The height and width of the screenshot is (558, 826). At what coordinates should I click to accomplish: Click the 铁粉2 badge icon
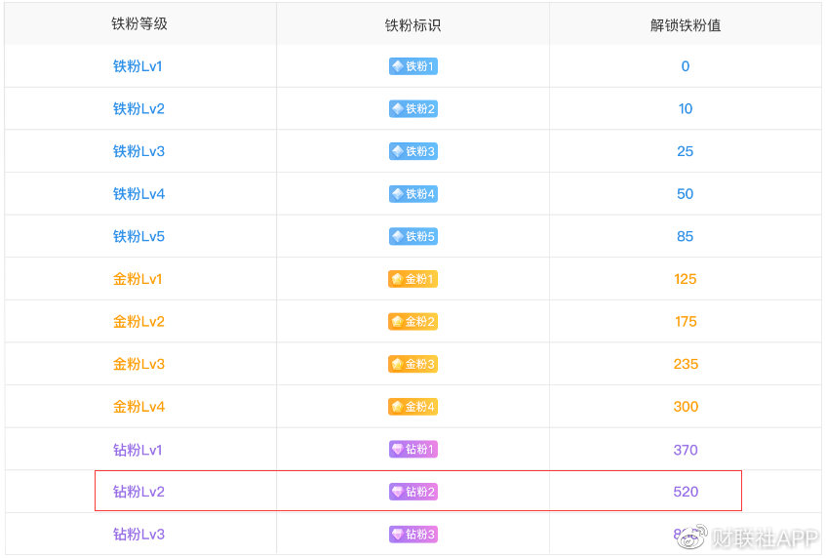click(x=413, y=109)
